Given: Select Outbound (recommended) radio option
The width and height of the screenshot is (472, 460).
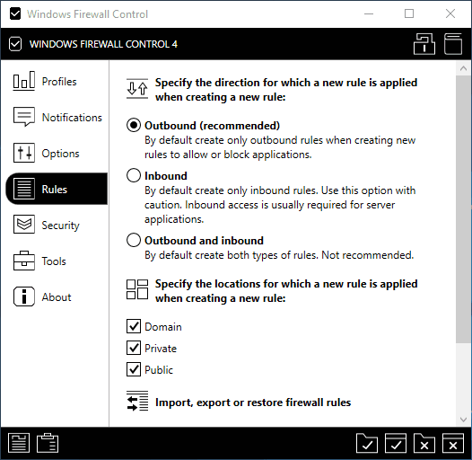Looking at the screenshot, I should [134, 125].
